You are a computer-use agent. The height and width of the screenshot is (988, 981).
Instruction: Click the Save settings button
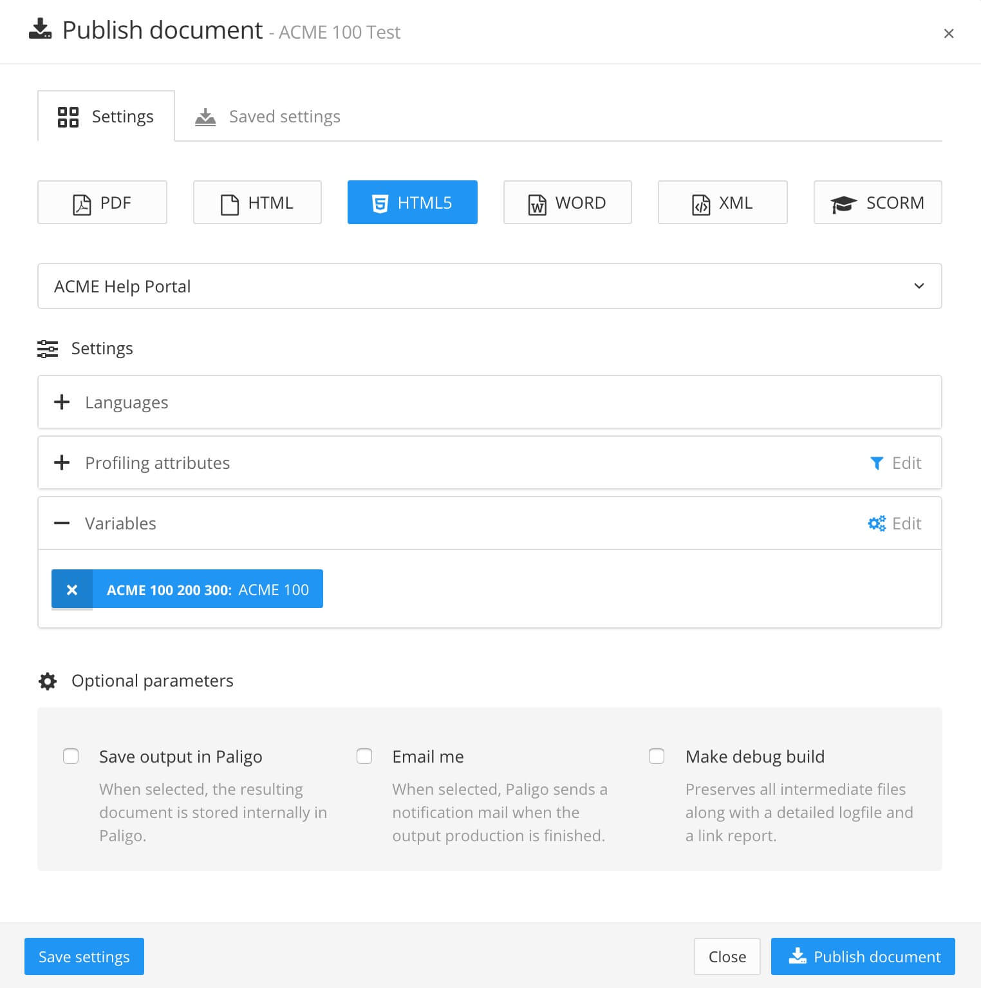pyautogui.click(x=84, y=956)
